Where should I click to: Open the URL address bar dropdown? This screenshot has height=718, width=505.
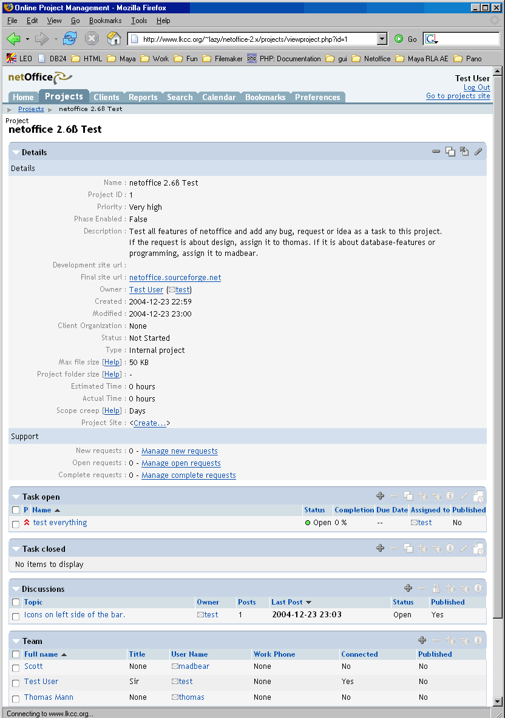pyautogui.click(x=382, y=39)
